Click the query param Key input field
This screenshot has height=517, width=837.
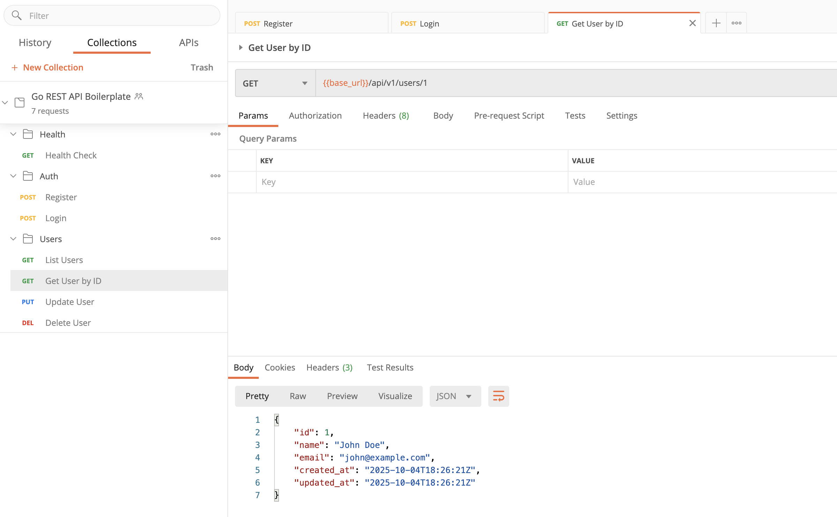(x=412, y=182)
